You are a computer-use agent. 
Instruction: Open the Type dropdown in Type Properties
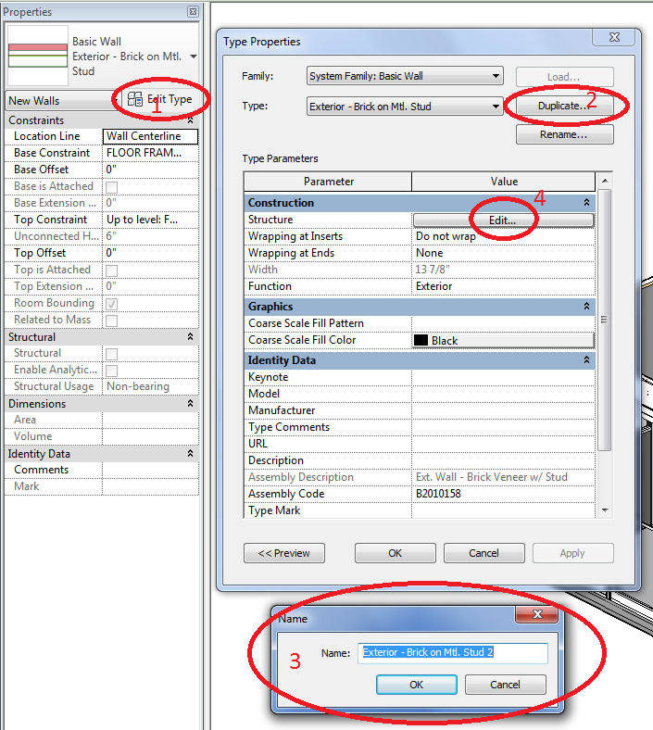pos(405,107)
